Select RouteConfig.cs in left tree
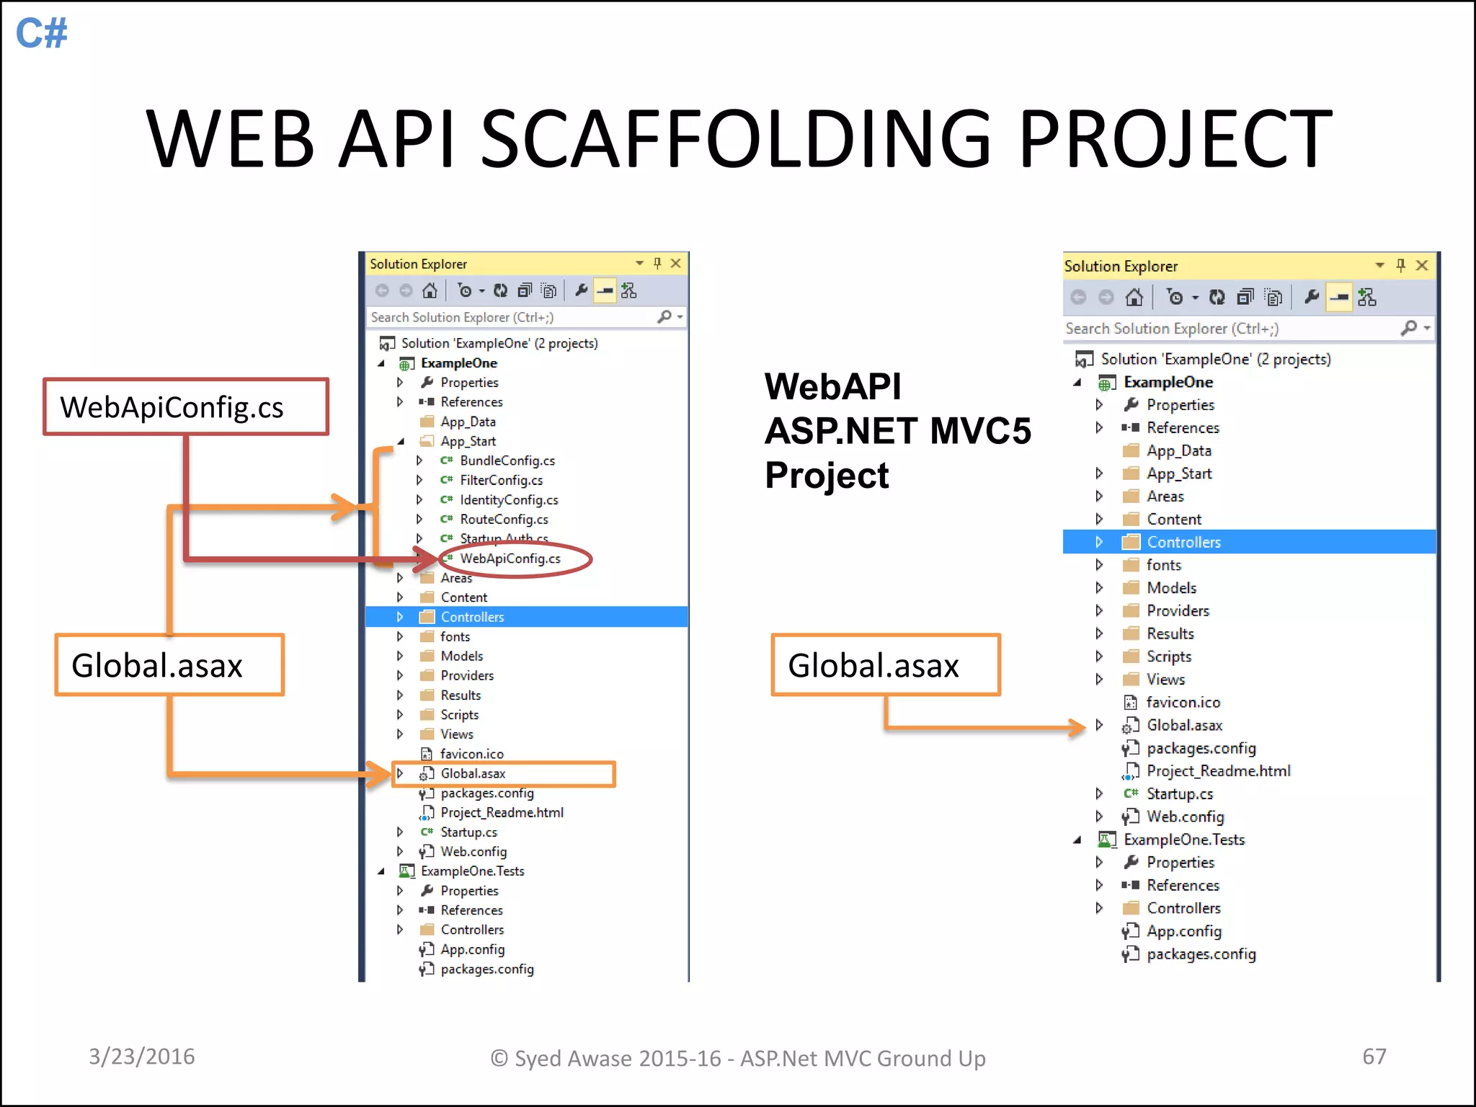 tap(504, 519)
